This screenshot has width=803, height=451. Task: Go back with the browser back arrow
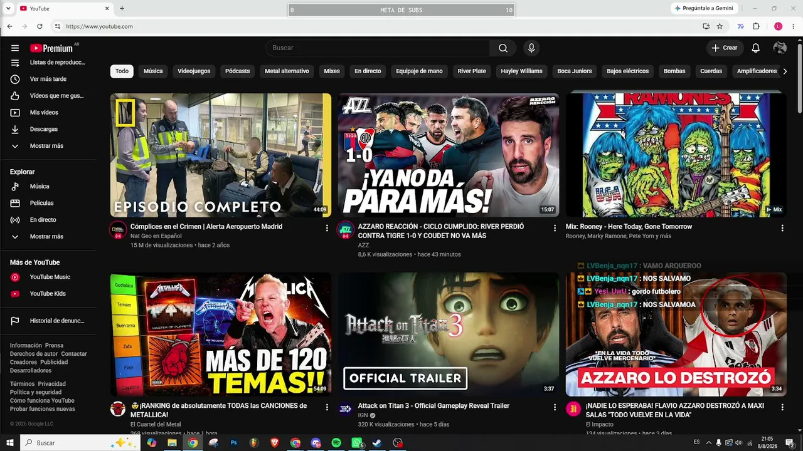coord(9,26)
